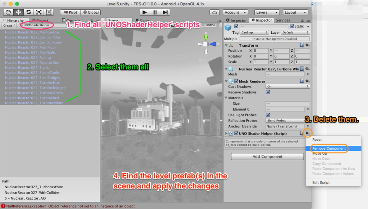The width and height of the screenshot is (368, 209).
Task: Open the Mesh object picker
Action: tap(308, 74)
